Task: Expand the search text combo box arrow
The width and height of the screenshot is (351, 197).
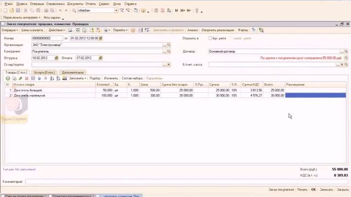Action: pos(116,10)
